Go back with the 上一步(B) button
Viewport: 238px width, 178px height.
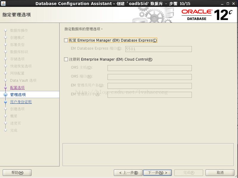tap(128, 173)
